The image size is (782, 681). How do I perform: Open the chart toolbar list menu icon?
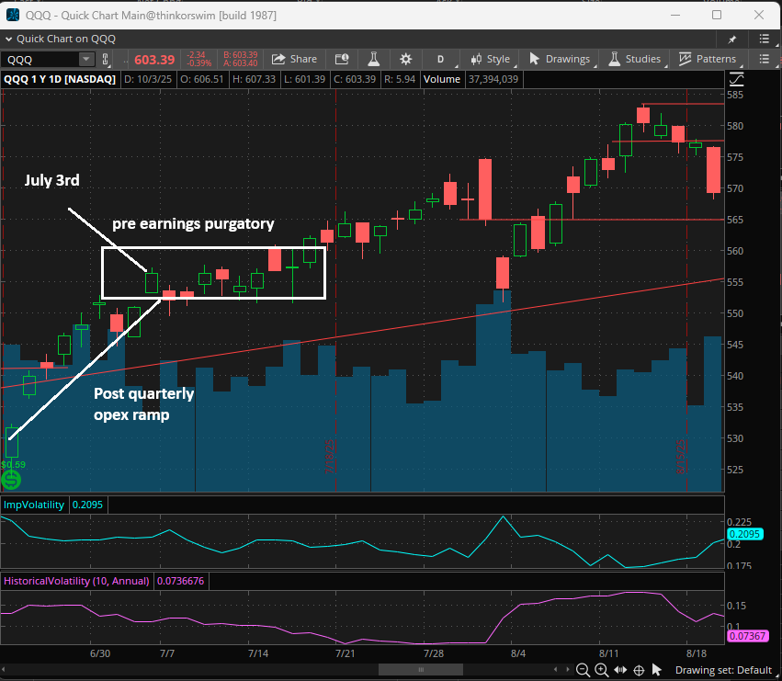764,60
